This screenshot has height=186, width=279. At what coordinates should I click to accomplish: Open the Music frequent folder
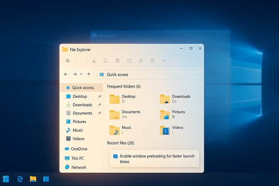pyautogui.click(x=121, y=130)
